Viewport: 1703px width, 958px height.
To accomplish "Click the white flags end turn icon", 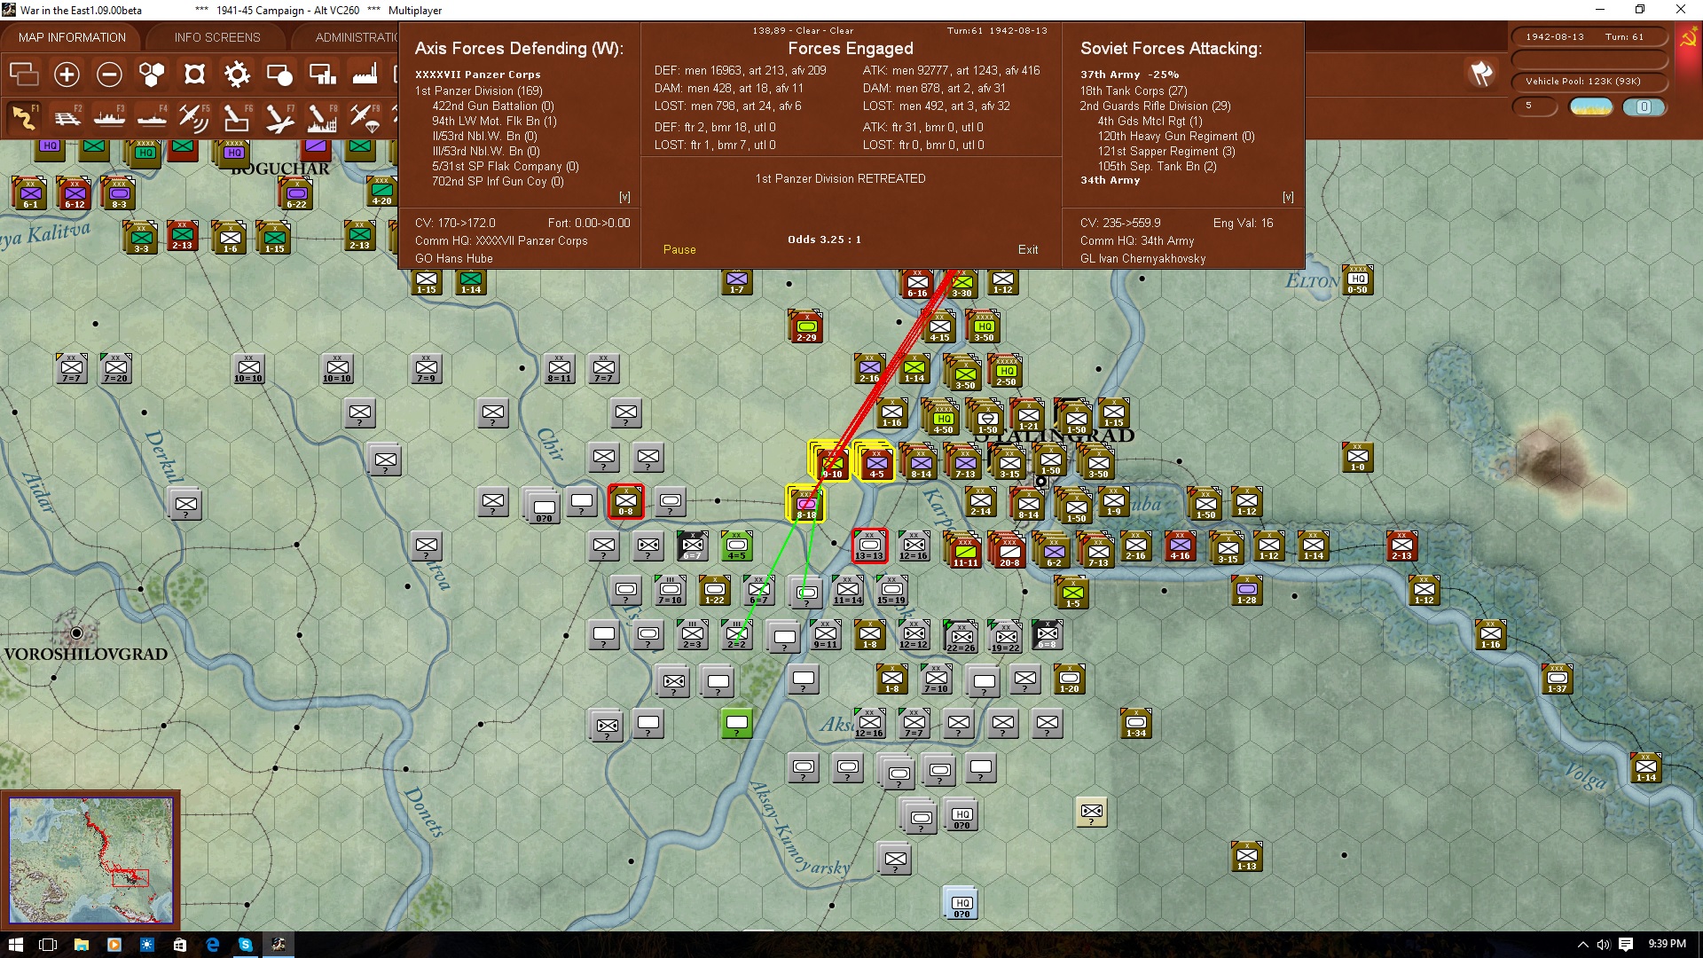I will click(x=1481, y=74).
